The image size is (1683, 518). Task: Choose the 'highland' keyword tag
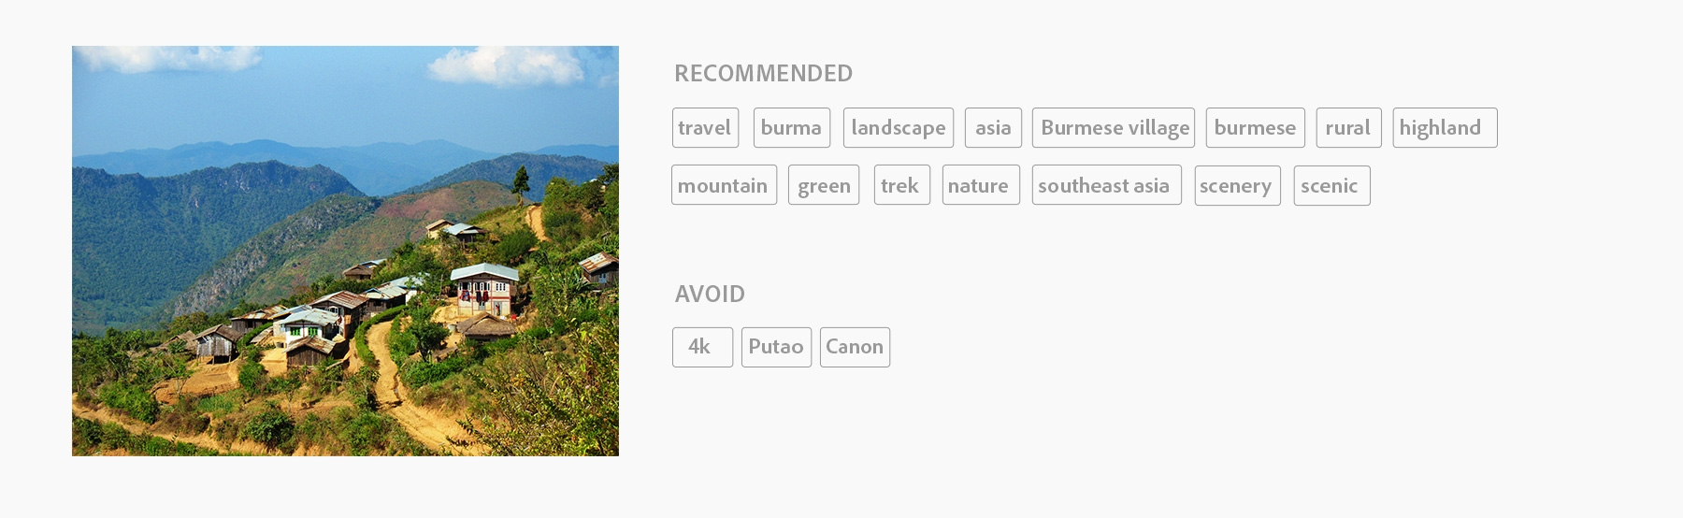pyautogui.click(x=1445, y=128)
